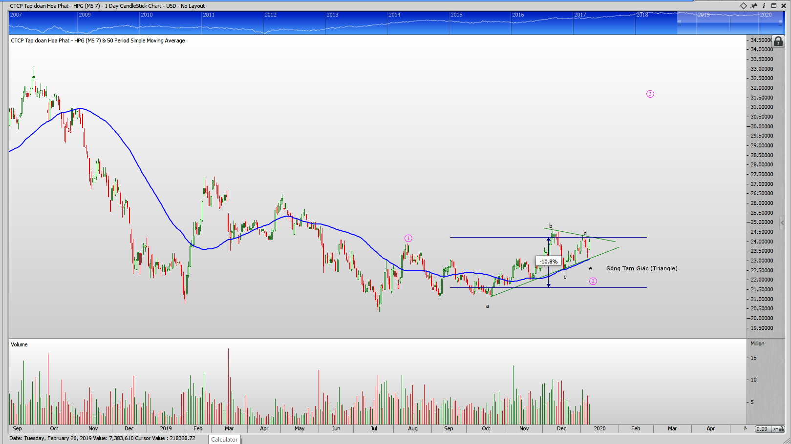This screenshot has height=444, width=791.
Task: Toggle the XY scale lock button
Action: pyautogui.click(x=776, y=429)
